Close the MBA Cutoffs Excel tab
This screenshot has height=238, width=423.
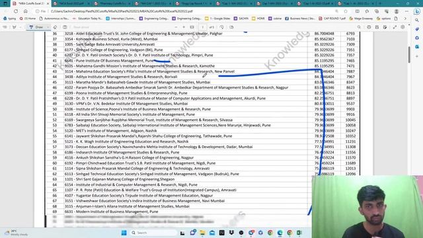tap(48, 3)
